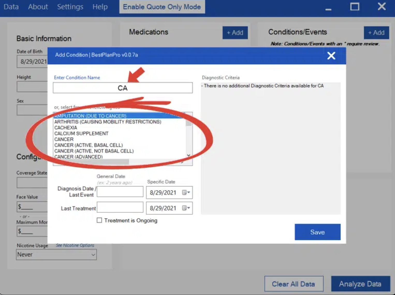The width and height of the screenshot is (395, 295).
Task: Open the Settings menu
Action: (70, 7)
